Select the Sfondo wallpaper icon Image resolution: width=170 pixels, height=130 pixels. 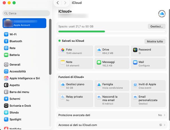6,112
